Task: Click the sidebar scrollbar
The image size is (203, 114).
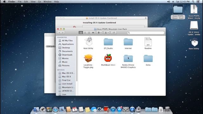Action: point(77,59)
